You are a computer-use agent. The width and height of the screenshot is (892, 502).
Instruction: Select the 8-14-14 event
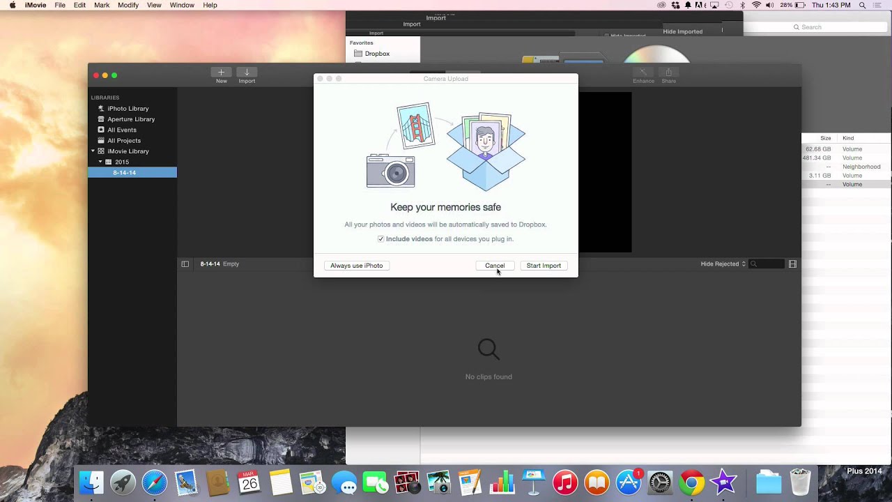coord(132,172)
